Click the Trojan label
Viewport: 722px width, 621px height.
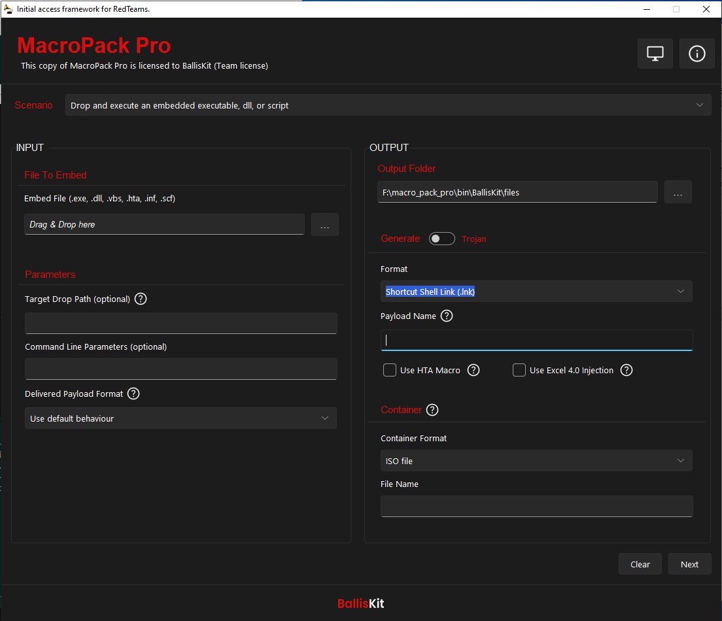click(x=473, y=239)
